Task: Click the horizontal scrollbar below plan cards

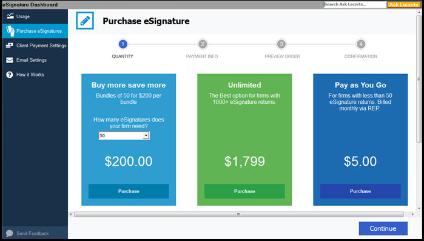Action: [x=239, y=214]
